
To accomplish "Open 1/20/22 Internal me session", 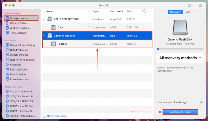I will point(21,116).
